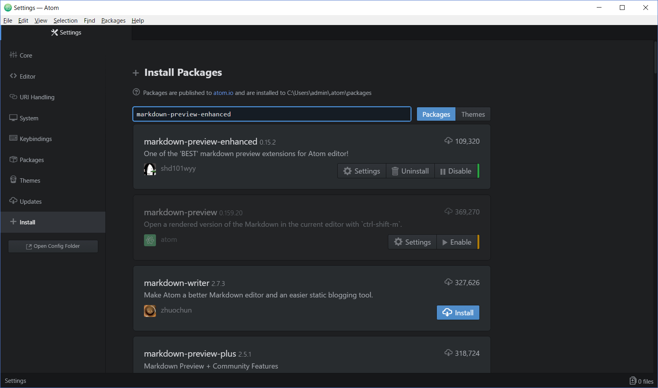Select the Editor settings section
The width and height of the screenshot is (658, 388).
point(27,76)
